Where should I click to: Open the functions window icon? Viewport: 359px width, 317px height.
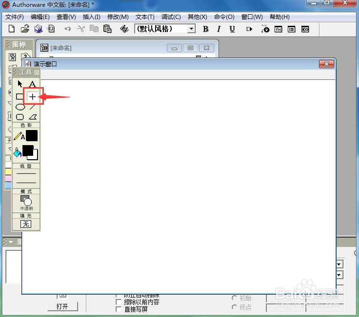click(x=278, y=29)
